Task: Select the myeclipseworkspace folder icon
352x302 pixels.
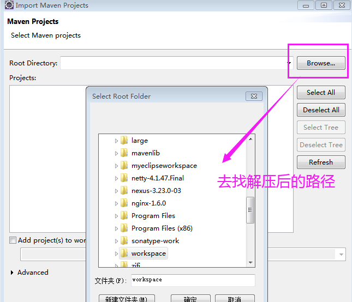Action: click(124, 165)
